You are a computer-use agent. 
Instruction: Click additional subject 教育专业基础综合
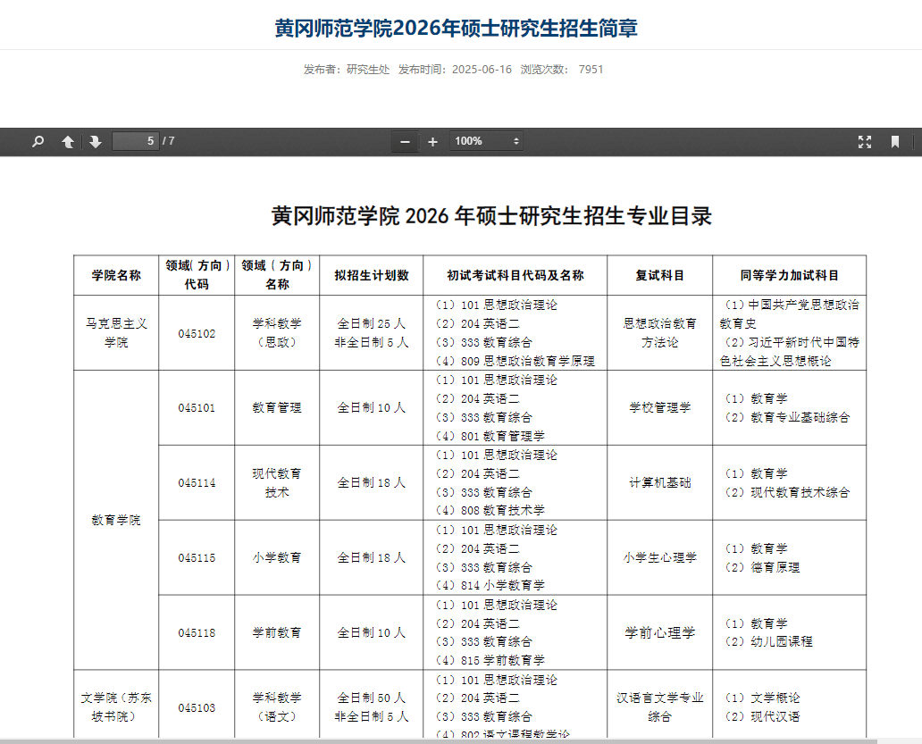point(800,417)
